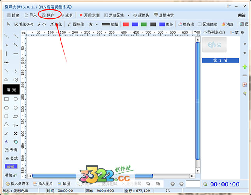
Task: Select the triangle shape tool
Action: click(x=6, y=124)
